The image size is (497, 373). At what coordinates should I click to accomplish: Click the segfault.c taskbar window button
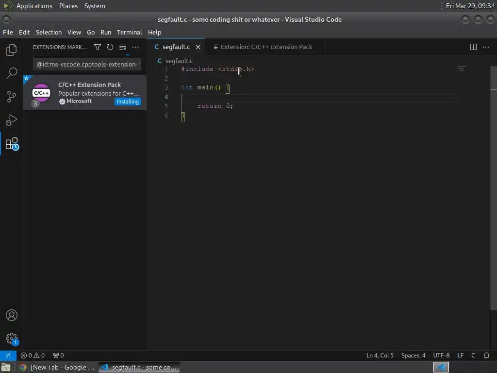click(x=139, y=367)
